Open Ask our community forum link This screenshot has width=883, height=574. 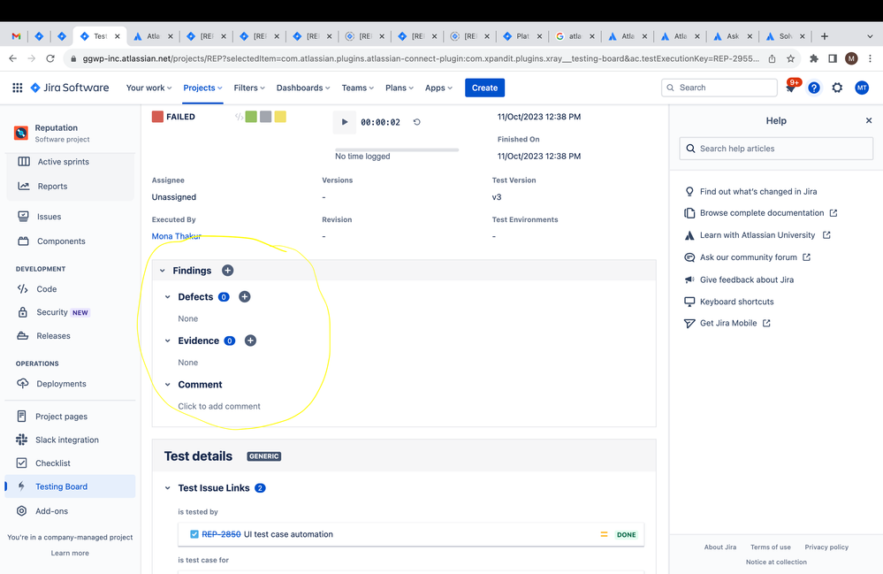click(747, 257)
